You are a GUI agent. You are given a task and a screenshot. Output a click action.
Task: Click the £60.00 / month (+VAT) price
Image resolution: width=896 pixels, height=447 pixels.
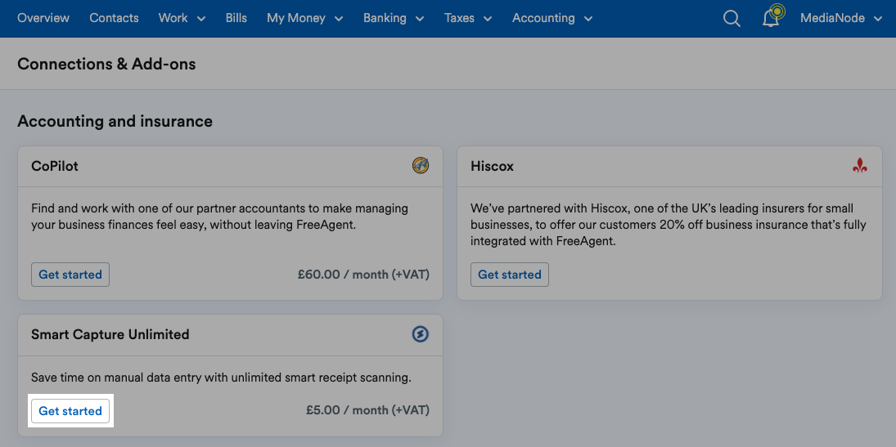[x=363, y=274]
